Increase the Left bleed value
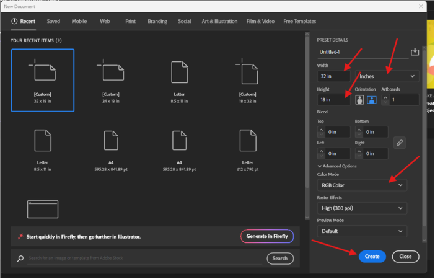 click(x=321, y=151)
